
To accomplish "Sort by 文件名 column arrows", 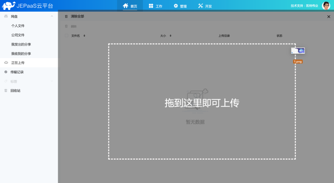I will point(84,36).
